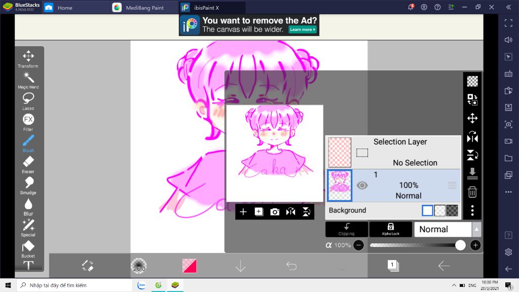Screen dimensions: 519x292
Task: Open brush size 26.0 settings
Action: point(139,266)
